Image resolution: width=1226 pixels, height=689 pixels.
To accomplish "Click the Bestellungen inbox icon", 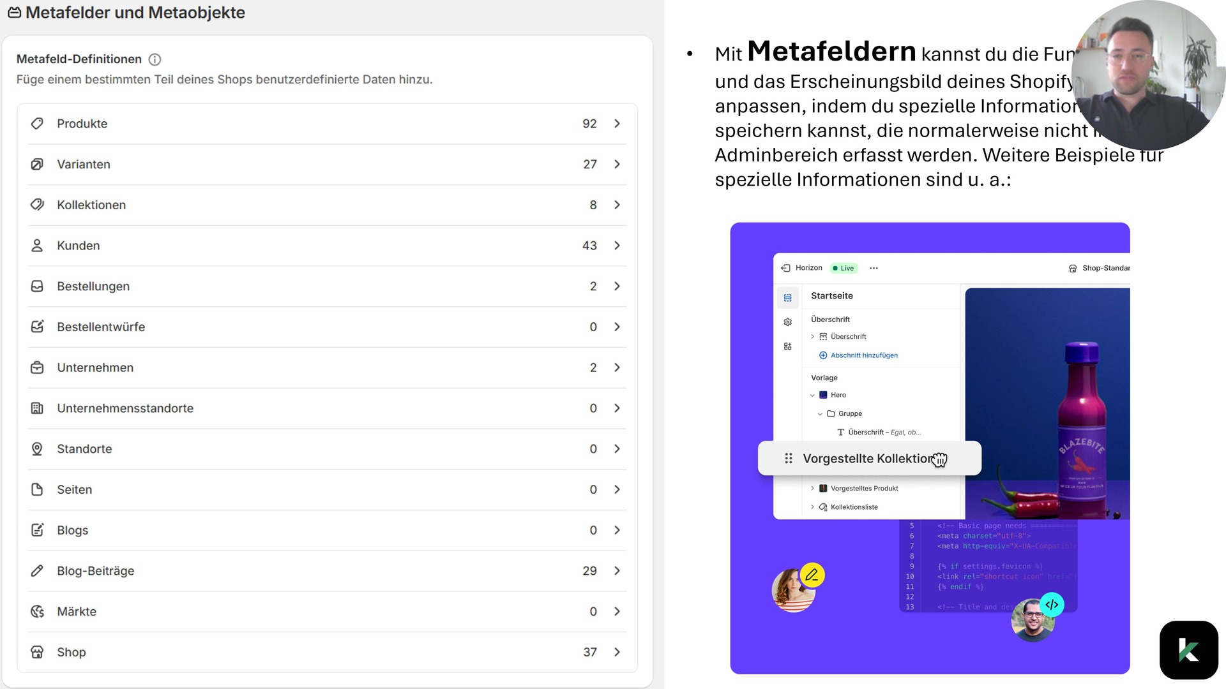I will (37, 286).
